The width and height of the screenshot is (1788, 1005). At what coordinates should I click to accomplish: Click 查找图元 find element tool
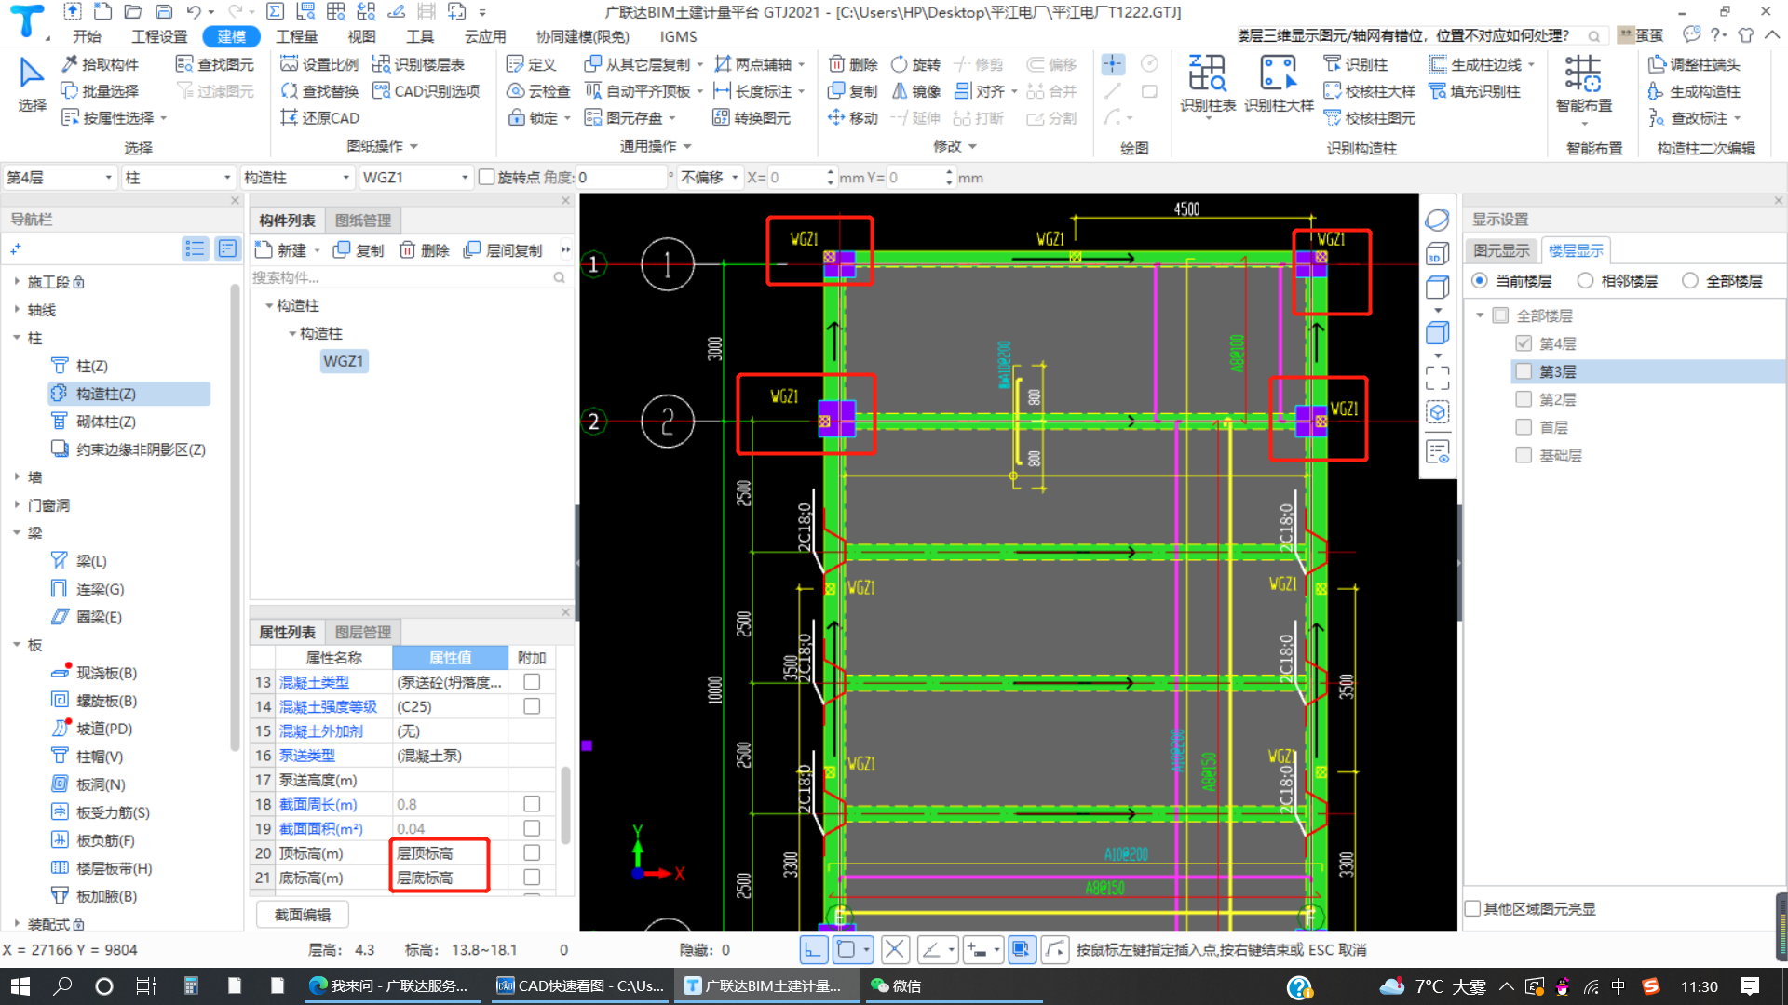click(216, 64)
